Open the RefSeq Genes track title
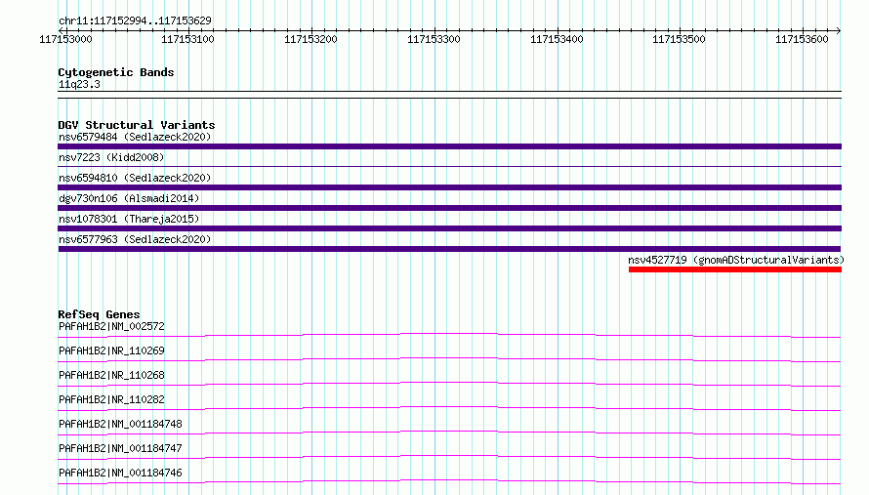Image resolution: width=869 pixels, height=495 pixels. coord(99,314)
